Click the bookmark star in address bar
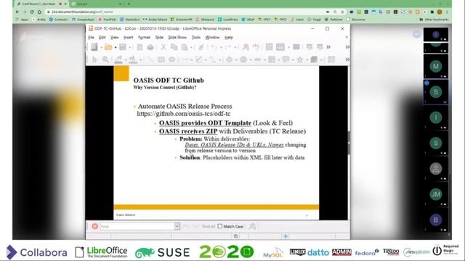 coord(342,12)
